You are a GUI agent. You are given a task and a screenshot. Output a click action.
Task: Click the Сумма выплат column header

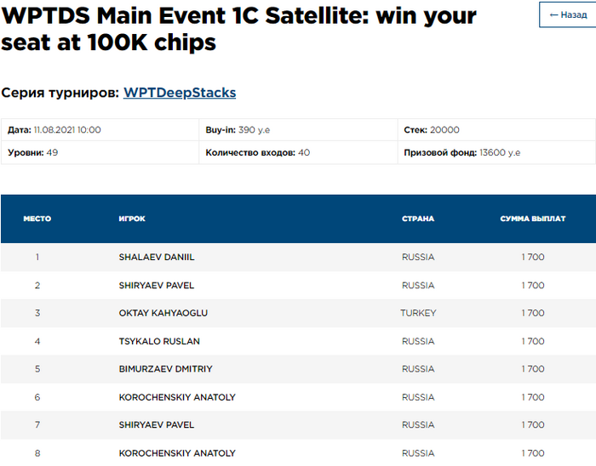(x=533, y=219)
